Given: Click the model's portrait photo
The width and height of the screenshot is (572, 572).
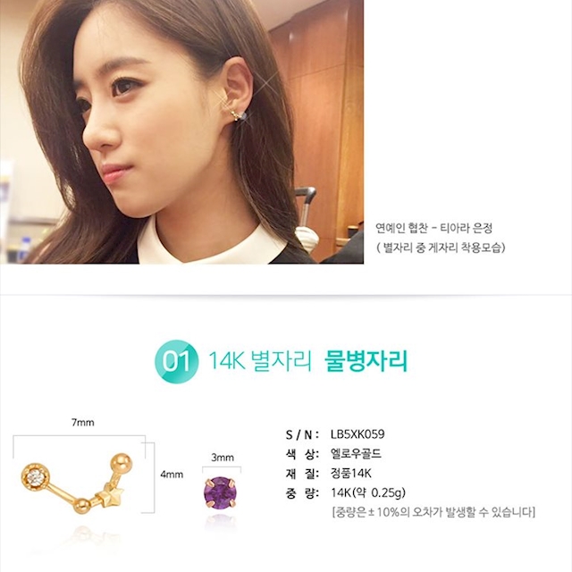Looking at the screenshot, I should click(181, 131).
